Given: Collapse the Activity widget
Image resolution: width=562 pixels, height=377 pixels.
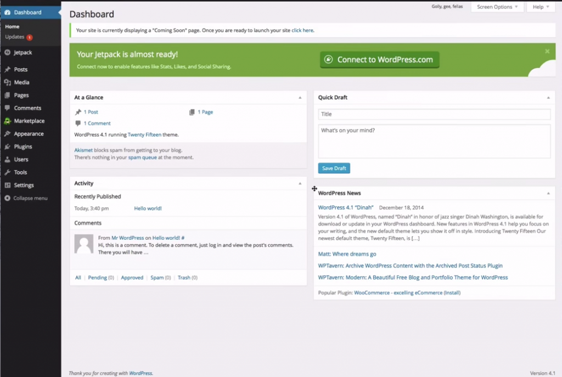Looking at the screenshot, I should point(300,183).
